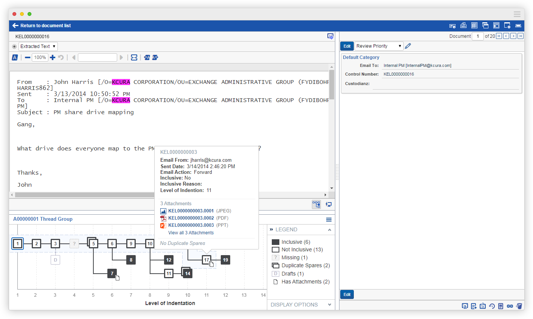Open the thread group hamburger menu
This screenshot has height=319, width=533.
point(329,220)
